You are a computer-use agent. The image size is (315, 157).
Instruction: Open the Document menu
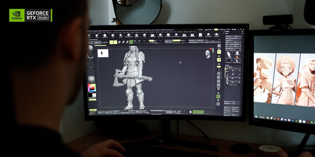pyautogui.click(x=100, y=33)
